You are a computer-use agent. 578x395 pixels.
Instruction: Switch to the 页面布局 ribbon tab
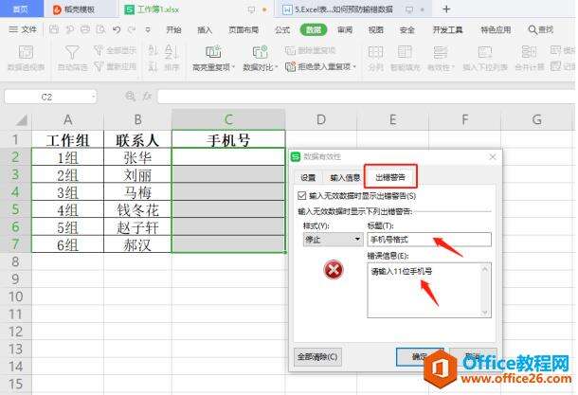click(244, 30)
